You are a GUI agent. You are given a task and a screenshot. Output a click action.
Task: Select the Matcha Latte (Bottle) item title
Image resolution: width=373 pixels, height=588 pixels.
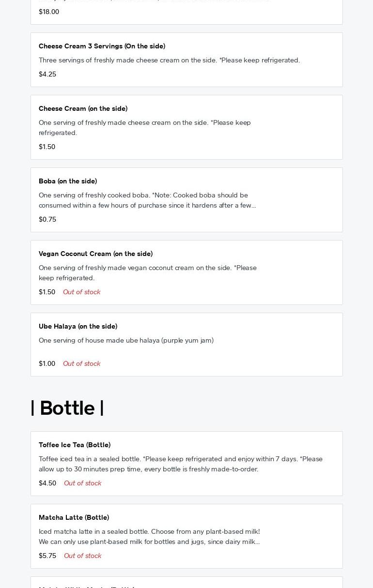tap(74, 517)
